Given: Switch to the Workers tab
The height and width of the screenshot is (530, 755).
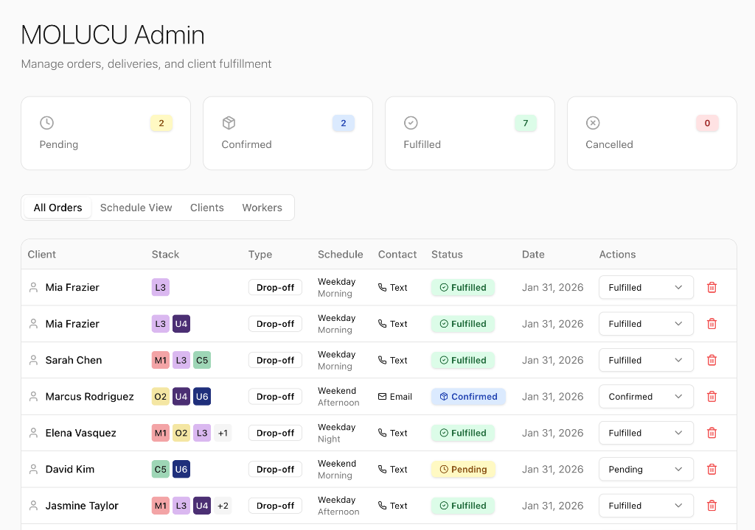Looking at the screenshot, I should [262, 208].
